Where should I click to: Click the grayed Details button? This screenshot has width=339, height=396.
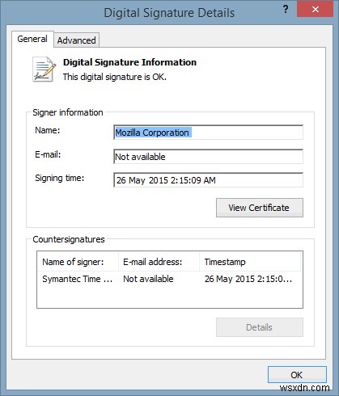pyautogui.click(x=260, y=327)
